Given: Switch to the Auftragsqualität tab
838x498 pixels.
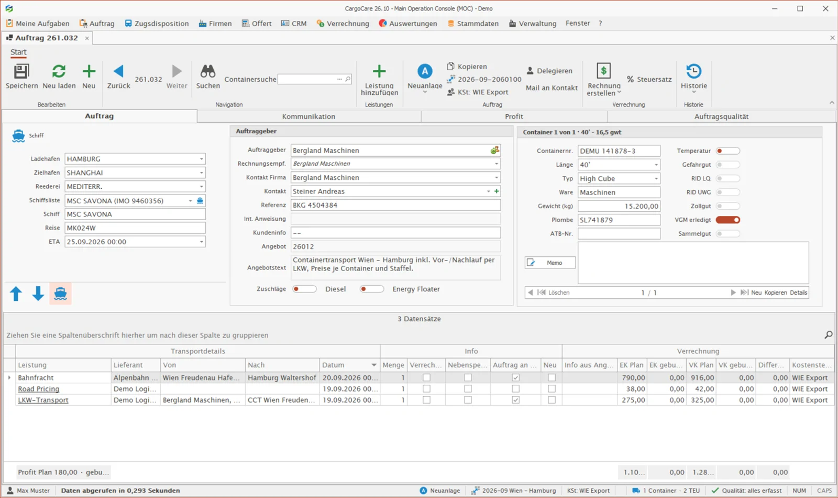Looking at the screenshot, I should [721, 116].
